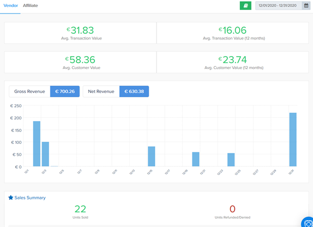Click the 0 Units Refunded/Denied figure
Image resolution: width=313 pixels, height=227 pixels.
(232, 209)
